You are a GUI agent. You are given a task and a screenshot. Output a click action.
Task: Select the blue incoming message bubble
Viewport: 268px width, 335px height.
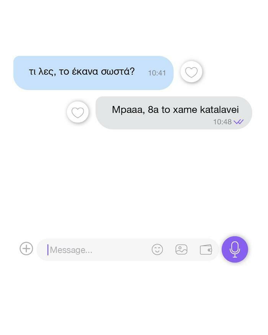(x=93, y=73)
